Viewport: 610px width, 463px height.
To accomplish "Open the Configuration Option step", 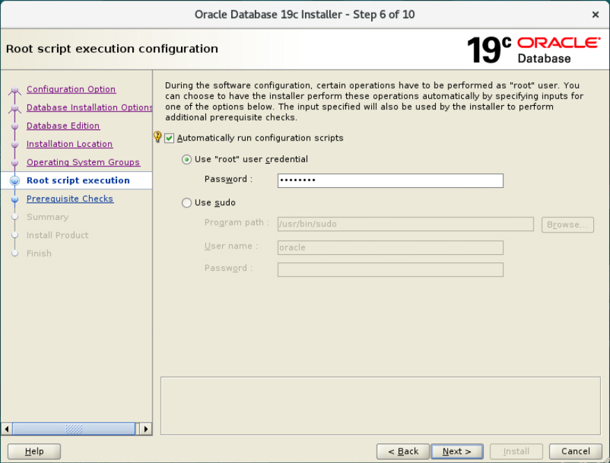I will pos(71,89).
